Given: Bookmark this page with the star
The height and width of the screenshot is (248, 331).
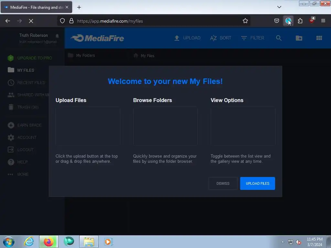Looking at the screenshot, I should [x=245, y=21].
